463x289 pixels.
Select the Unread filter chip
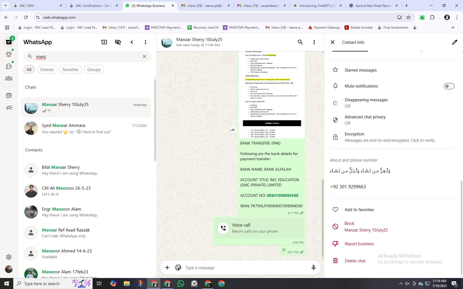(x=47, y=69)
